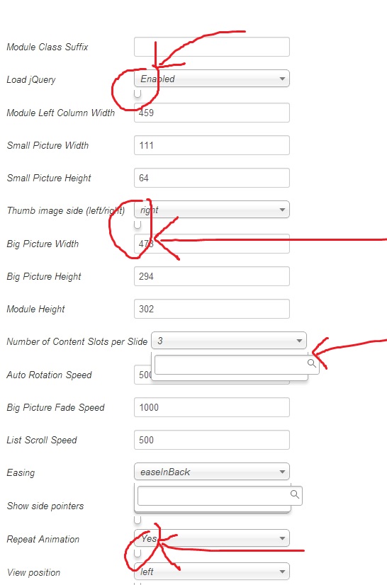387x585 pixels.
Task: Open Number of Content Slots per Slide dropdown
Action: (229, 341)
